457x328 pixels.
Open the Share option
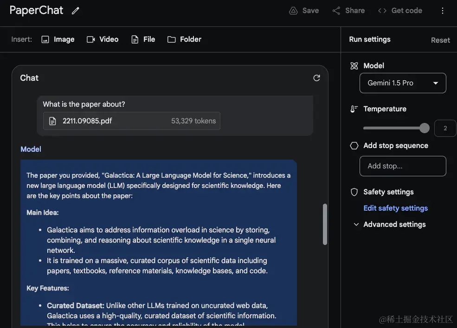click(x=348, y=11)
